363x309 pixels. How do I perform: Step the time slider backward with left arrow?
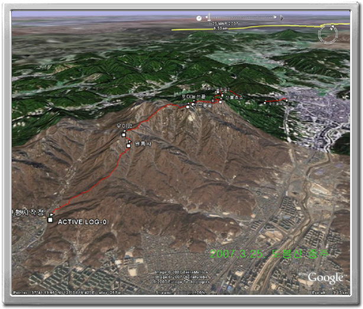coord(206,17)
